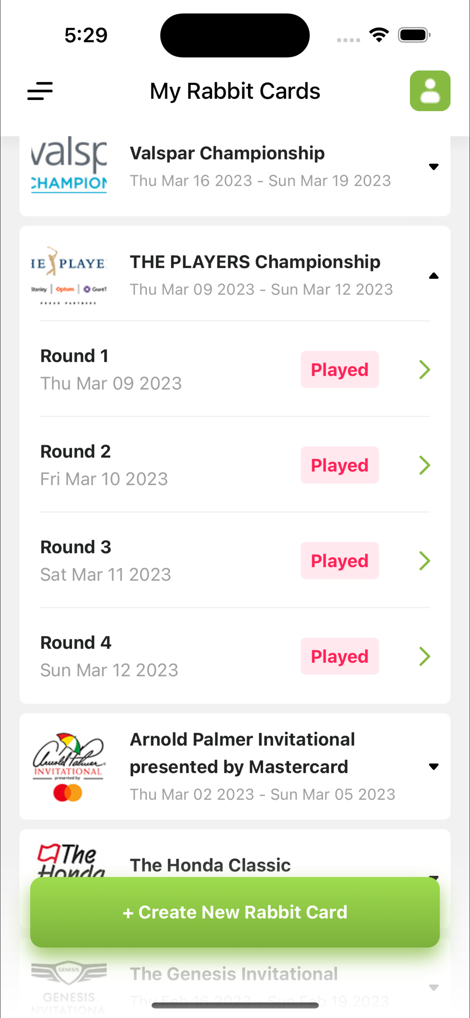470x1018 pixels.
Task: Collapse THE PLAYERS Championship rounds
Action: coord(434,276)
